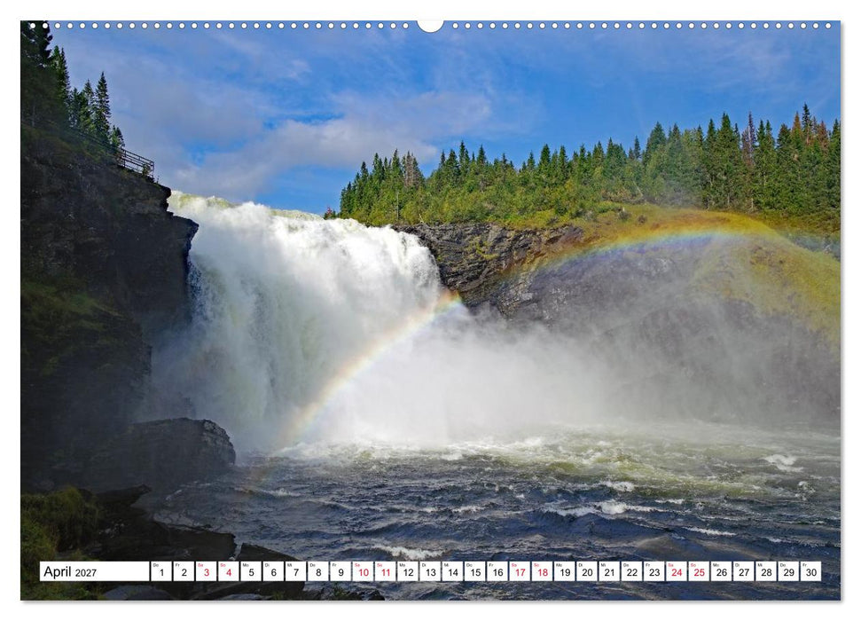Choose the red date 24
The width and height of the screenshot is (861, 621).
click(677, 571)
